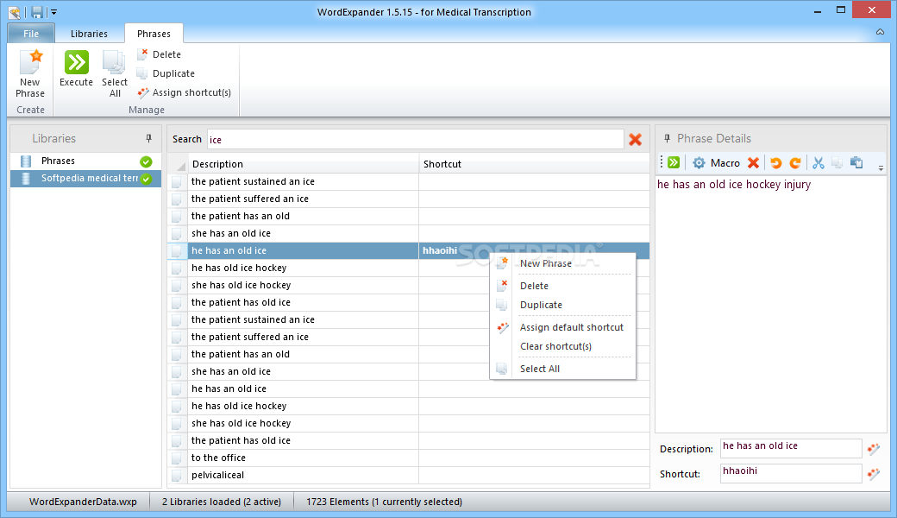Click the row selector beside 'to the office'

(x=178, y=458)
